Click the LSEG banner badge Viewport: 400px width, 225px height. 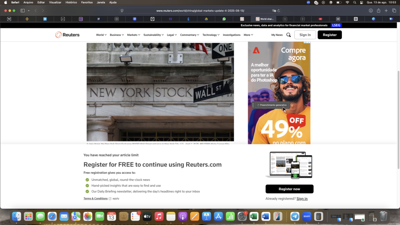click(x=336, y=25)
